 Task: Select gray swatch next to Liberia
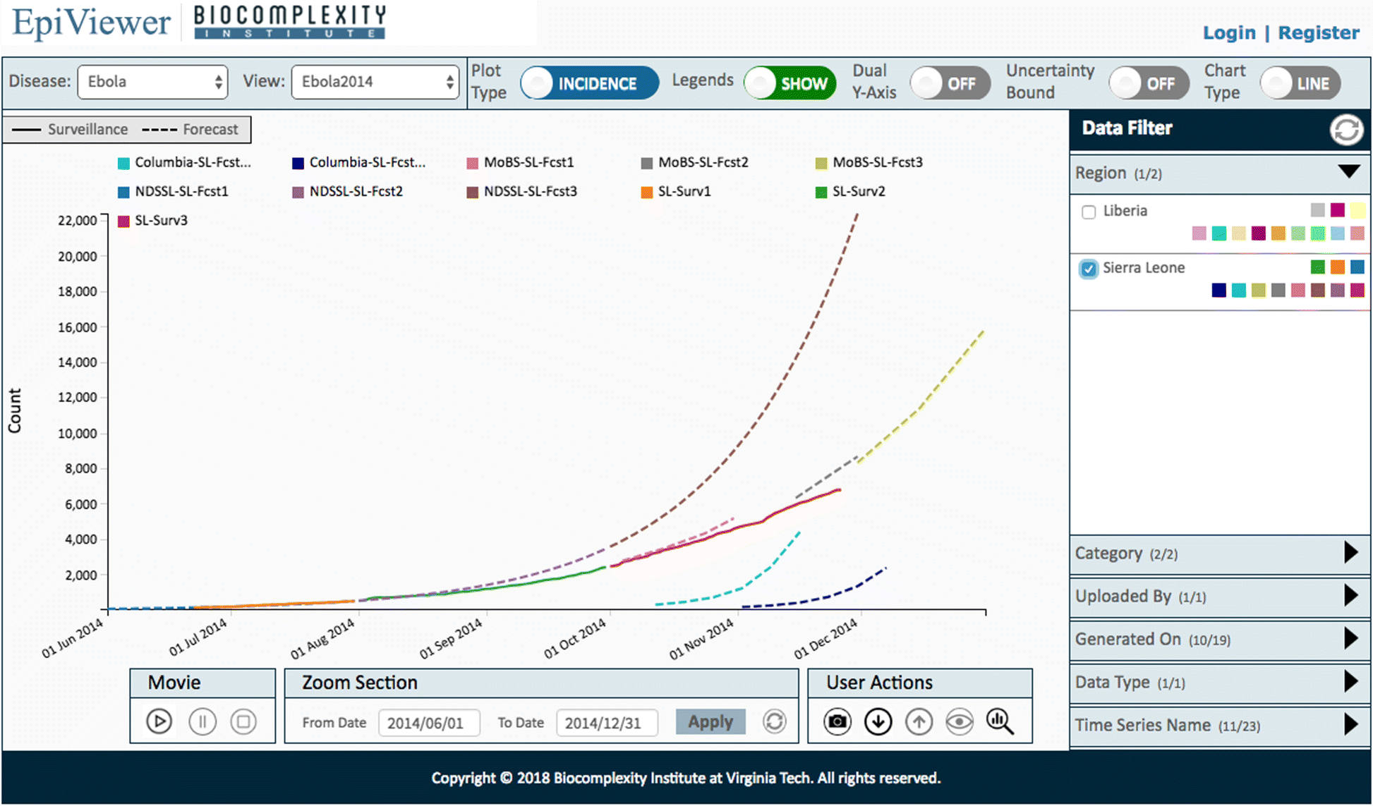(1317, 209)
